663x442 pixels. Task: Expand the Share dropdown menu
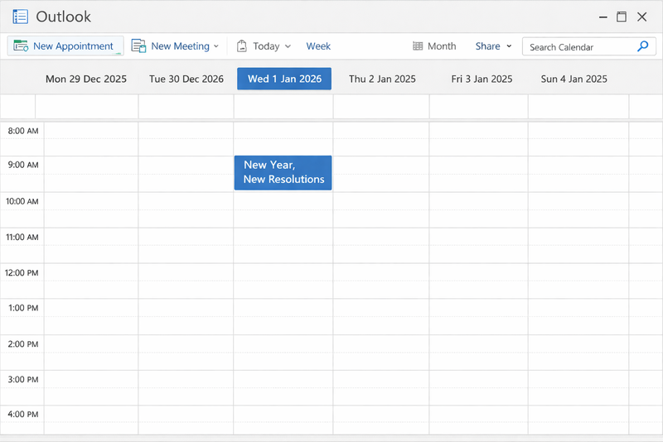(509, 46)
